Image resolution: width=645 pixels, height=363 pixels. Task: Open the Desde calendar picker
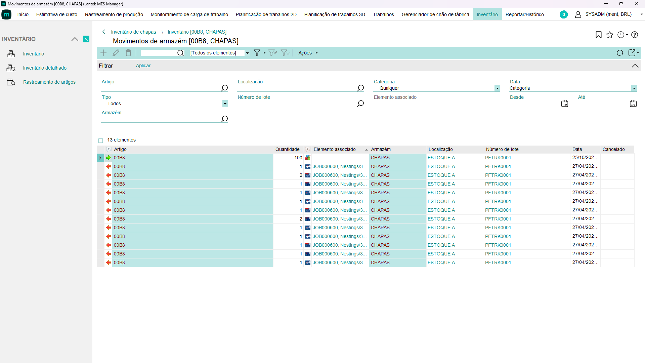[565, 104]
